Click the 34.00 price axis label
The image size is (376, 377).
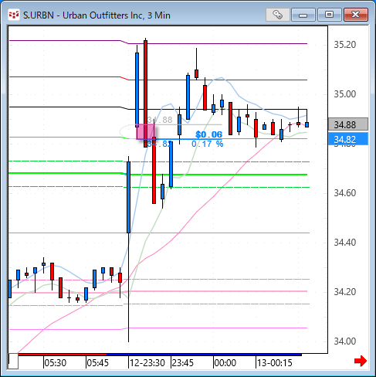pos(345,341)
